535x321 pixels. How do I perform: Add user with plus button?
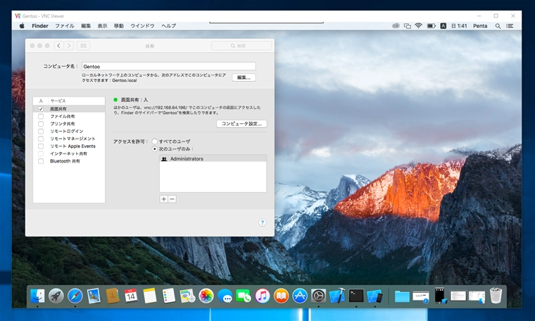[164, 199]
